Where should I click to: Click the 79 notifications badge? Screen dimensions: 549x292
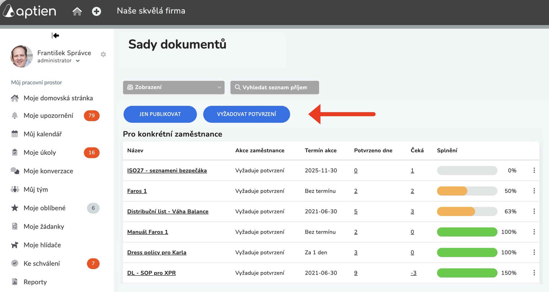(91, 115)
